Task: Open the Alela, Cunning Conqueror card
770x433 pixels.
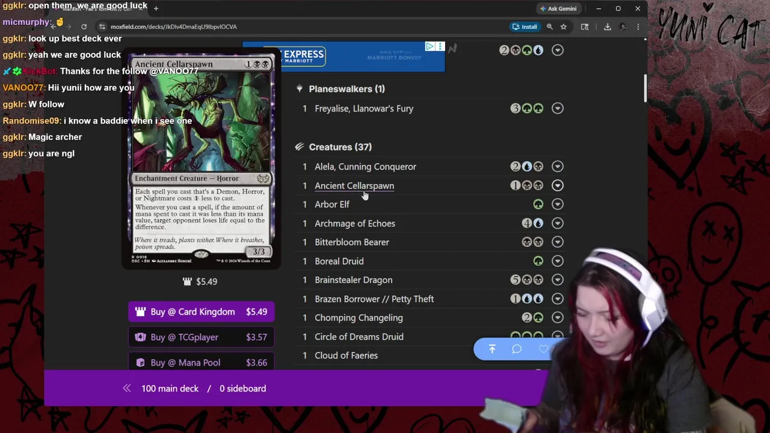Action: coord(365,167)
